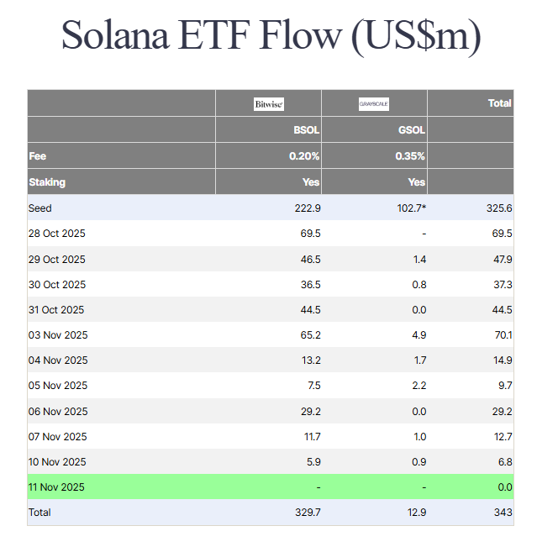This screenshot has height=547, width=537.
Task: Click the Total column header
Action: click(x=499, y=103)
